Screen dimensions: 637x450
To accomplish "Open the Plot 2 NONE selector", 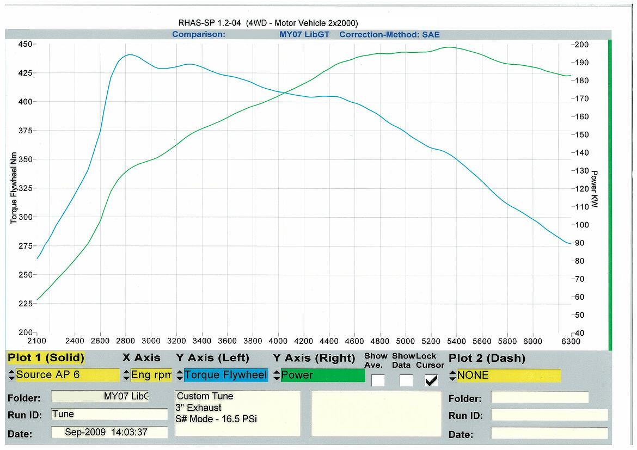I will click(509, 375).
